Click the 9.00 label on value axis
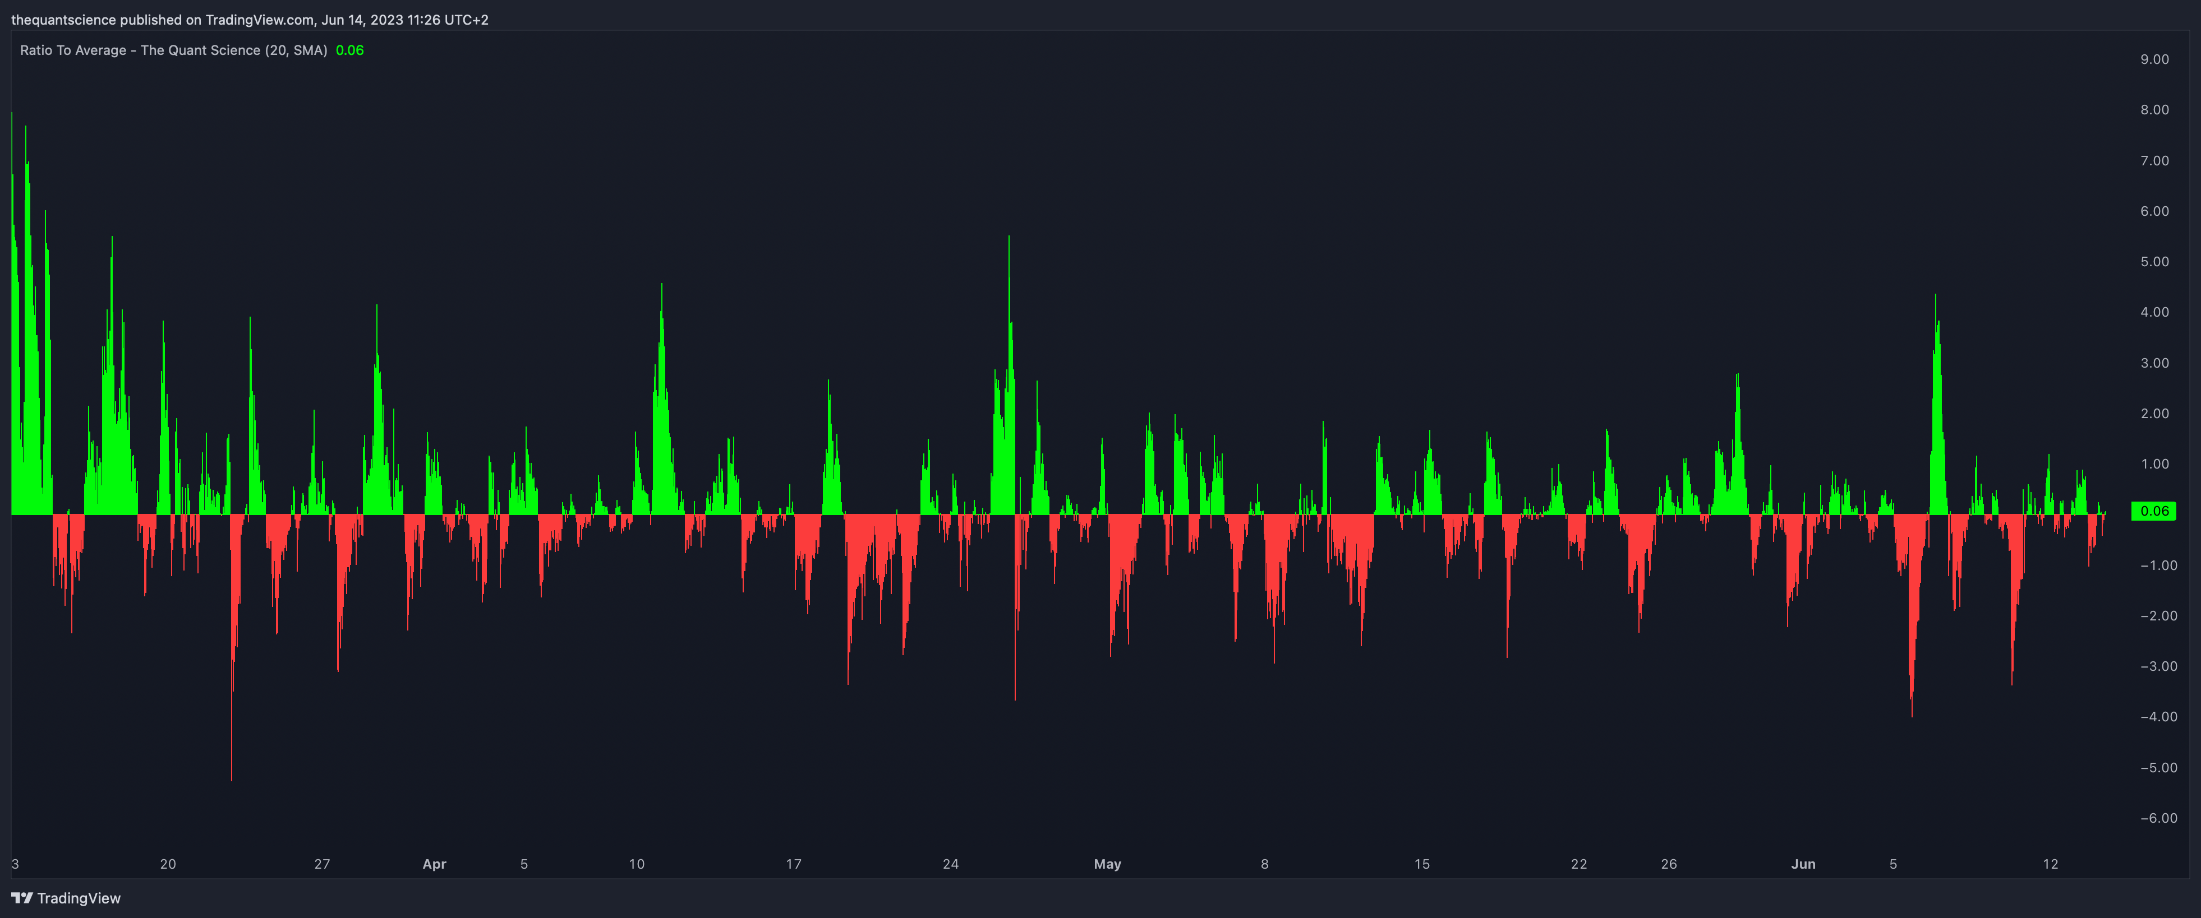Viewport: 2201px width, 918px height. pyautogui.click(x=2154, y=59)
